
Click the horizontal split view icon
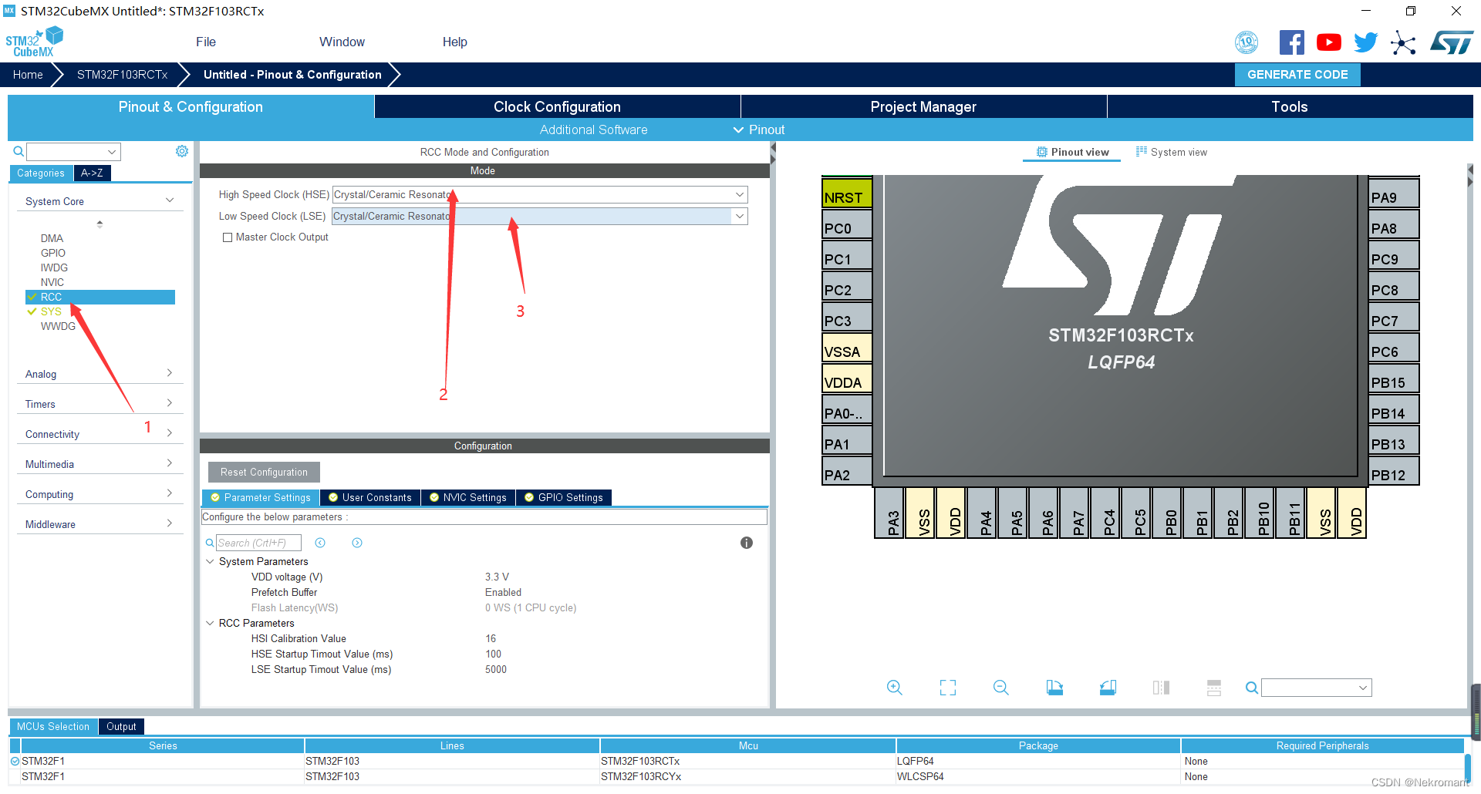coord(1214,688)
